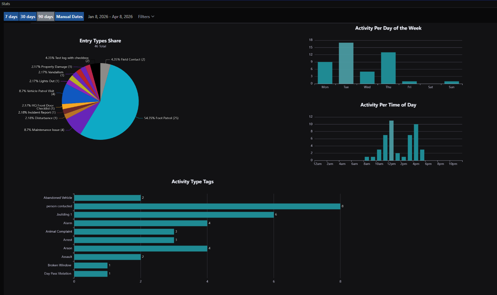Select the Arson tag bar
This screenshot has width=497, height=295.
point(141,248)
